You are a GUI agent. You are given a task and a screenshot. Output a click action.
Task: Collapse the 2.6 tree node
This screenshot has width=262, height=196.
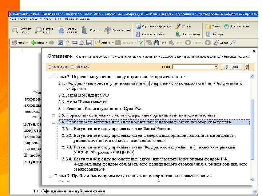point(53,122)
